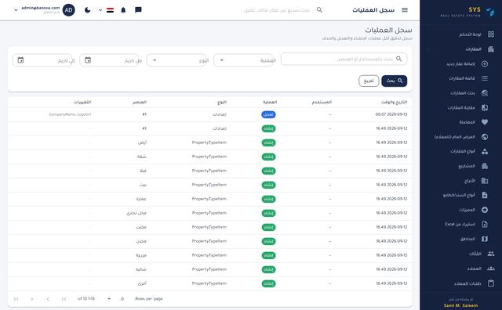Click the SYS Real Estate System logo

pos(467,12)
